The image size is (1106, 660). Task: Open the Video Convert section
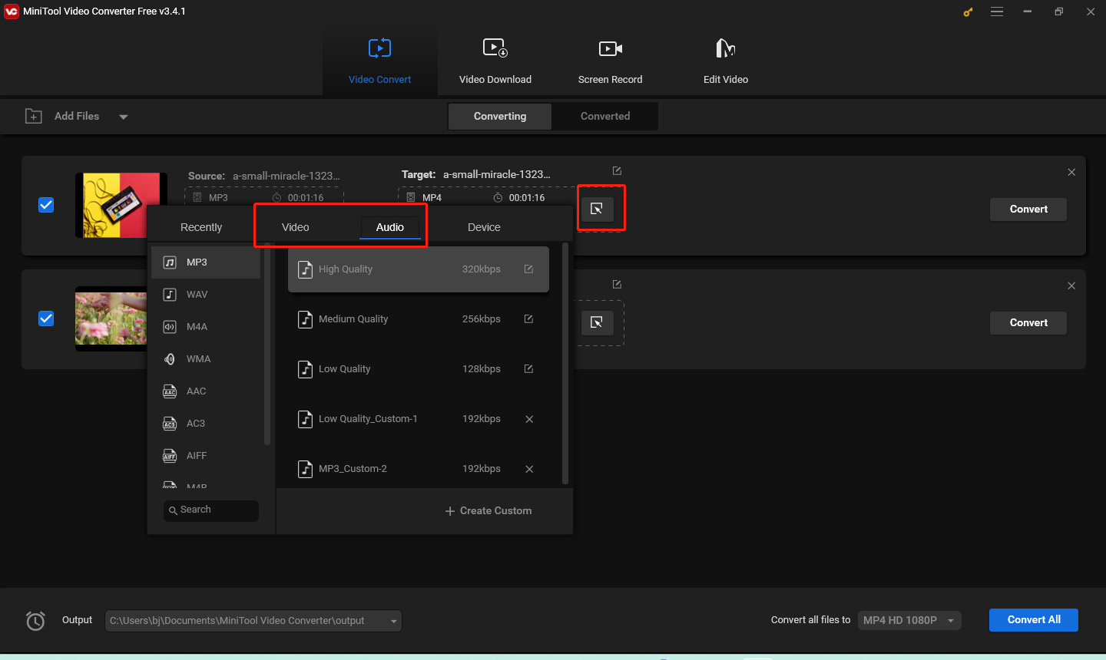click(x=379, y=61)
